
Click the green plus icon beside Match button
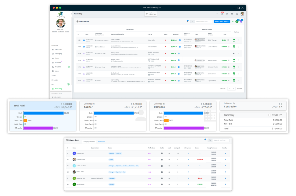tap(233, 22)
